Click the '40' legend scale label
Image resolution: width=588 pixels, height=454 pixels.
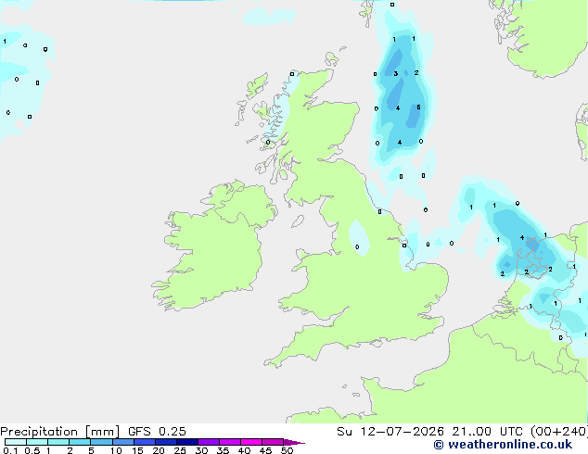[x=244, y=450]
